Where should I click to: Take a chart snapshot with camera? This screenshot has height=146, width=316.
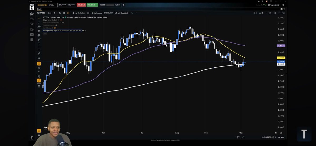pos(283,13)
